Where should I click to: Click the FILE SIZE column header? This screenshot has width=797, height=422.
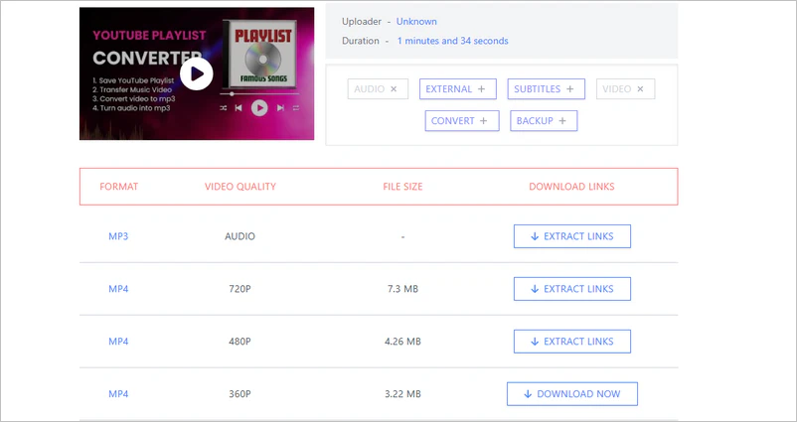pyautogui.click(x=402, y=187)
